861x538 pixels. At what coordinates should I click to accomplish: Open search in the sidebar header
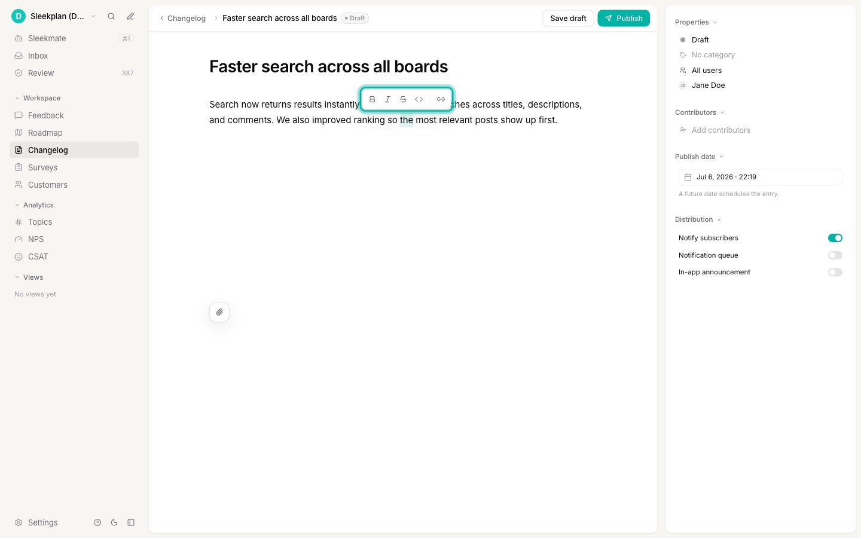(111, 16)
